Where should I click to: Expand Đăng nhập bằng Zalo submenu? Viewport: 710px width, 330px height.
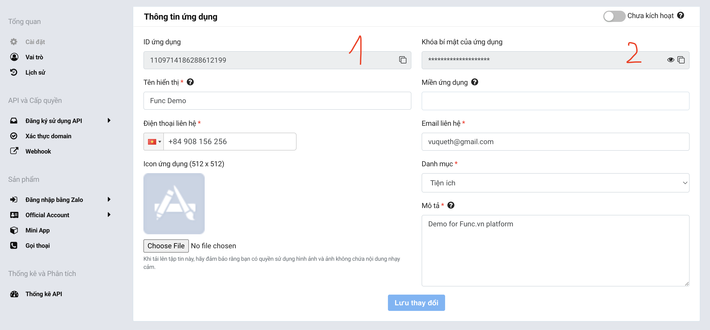coord(109,199)
